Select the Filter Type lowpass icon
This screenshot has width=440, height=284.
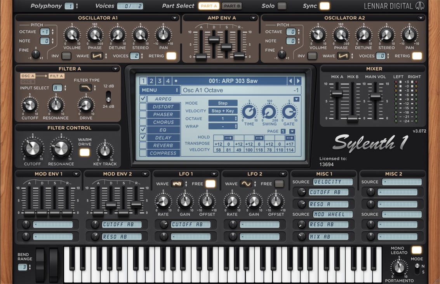click(x=86, y=88)
